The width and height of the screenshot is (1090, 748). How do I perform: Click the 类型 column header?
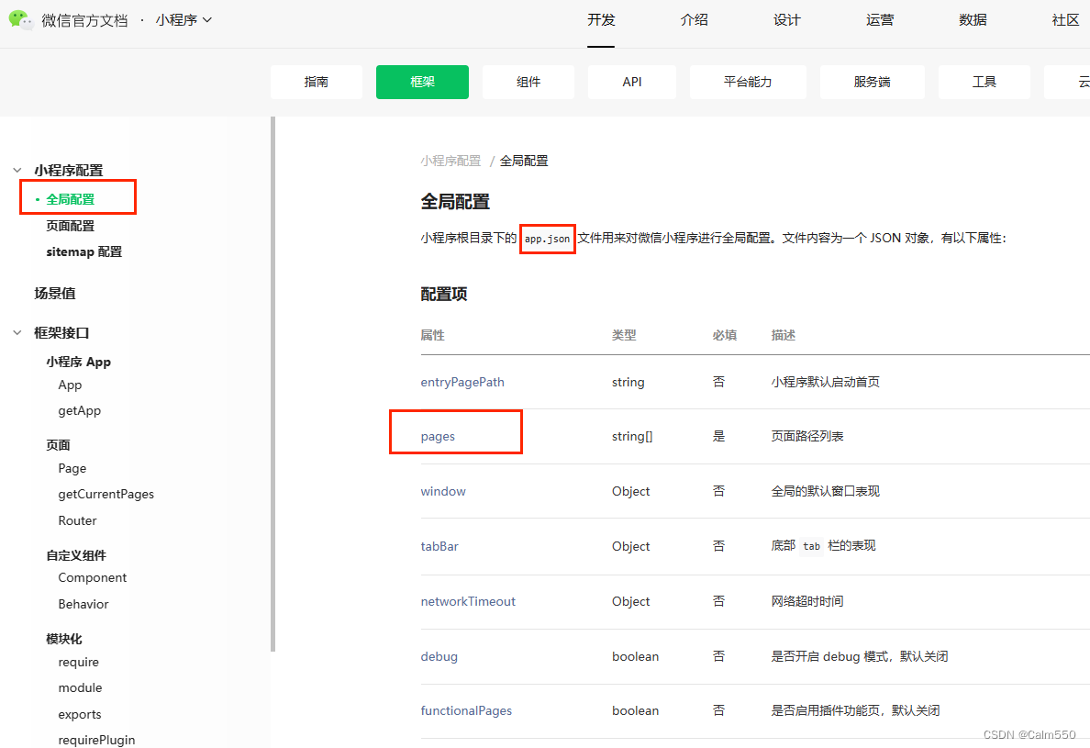624,335
